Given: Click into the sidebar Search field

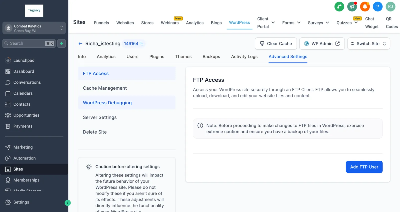Looking at the screenshot, I should pos(29,43).
